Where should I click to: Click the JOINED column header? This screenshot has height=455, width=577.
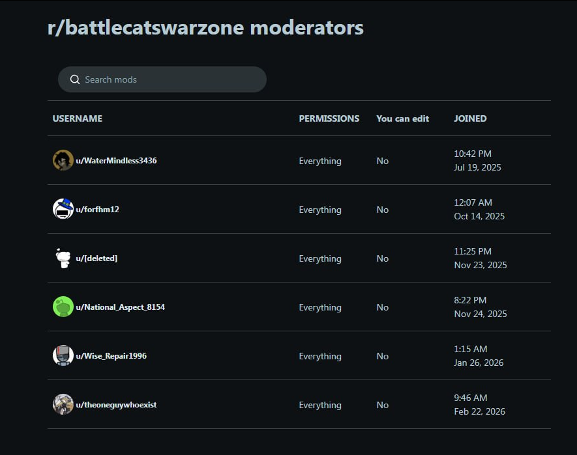click(x=470, y=118)
